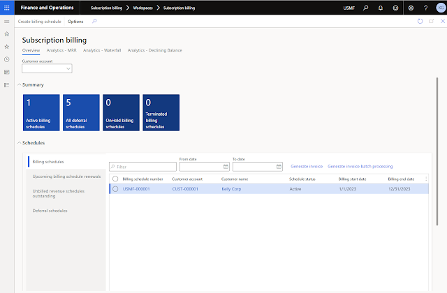Select Deferral schedules list tab
447x293 pixels.
66,211
